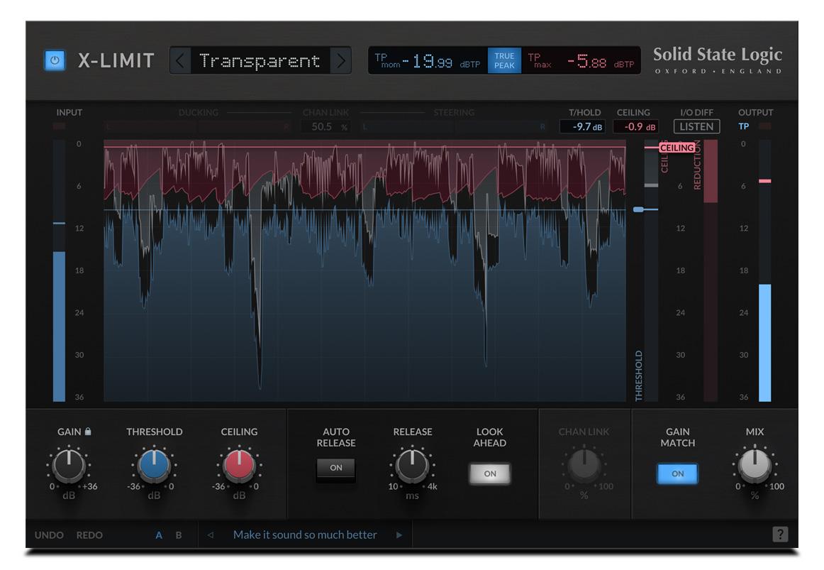Toggle the AUTO RELEASE ON button

[336, 468]
